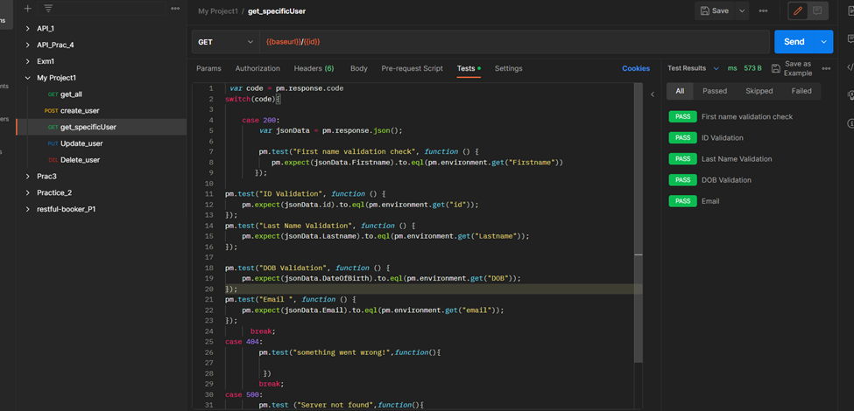
Task: Open the code snippet icon in right sidebar
Action: point(850,67)
